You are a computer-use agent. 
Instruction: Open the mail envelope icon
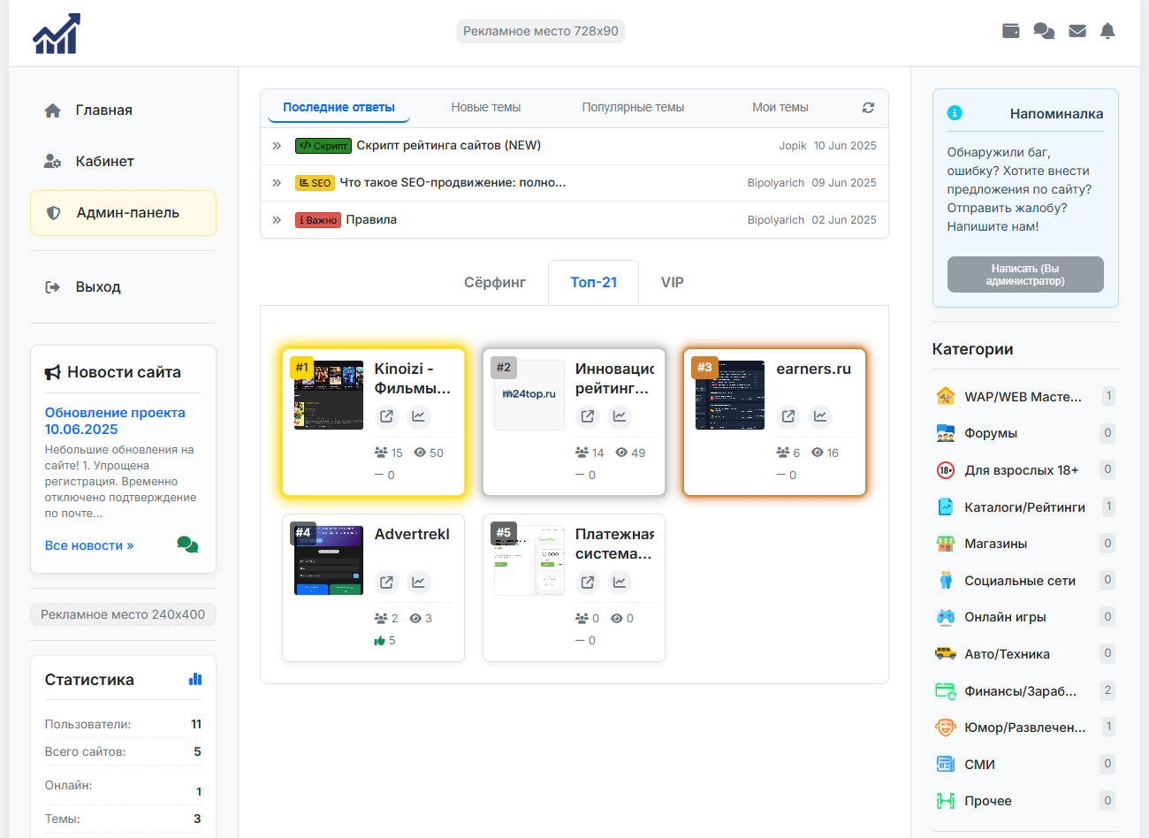[1077, 31]
